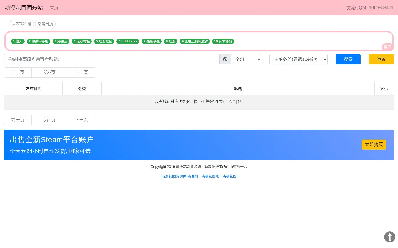This screenshot has width=398, height=248.
Task: Select hot keyword 2:绿茶字幕组
Action: (x=38, y=41)
